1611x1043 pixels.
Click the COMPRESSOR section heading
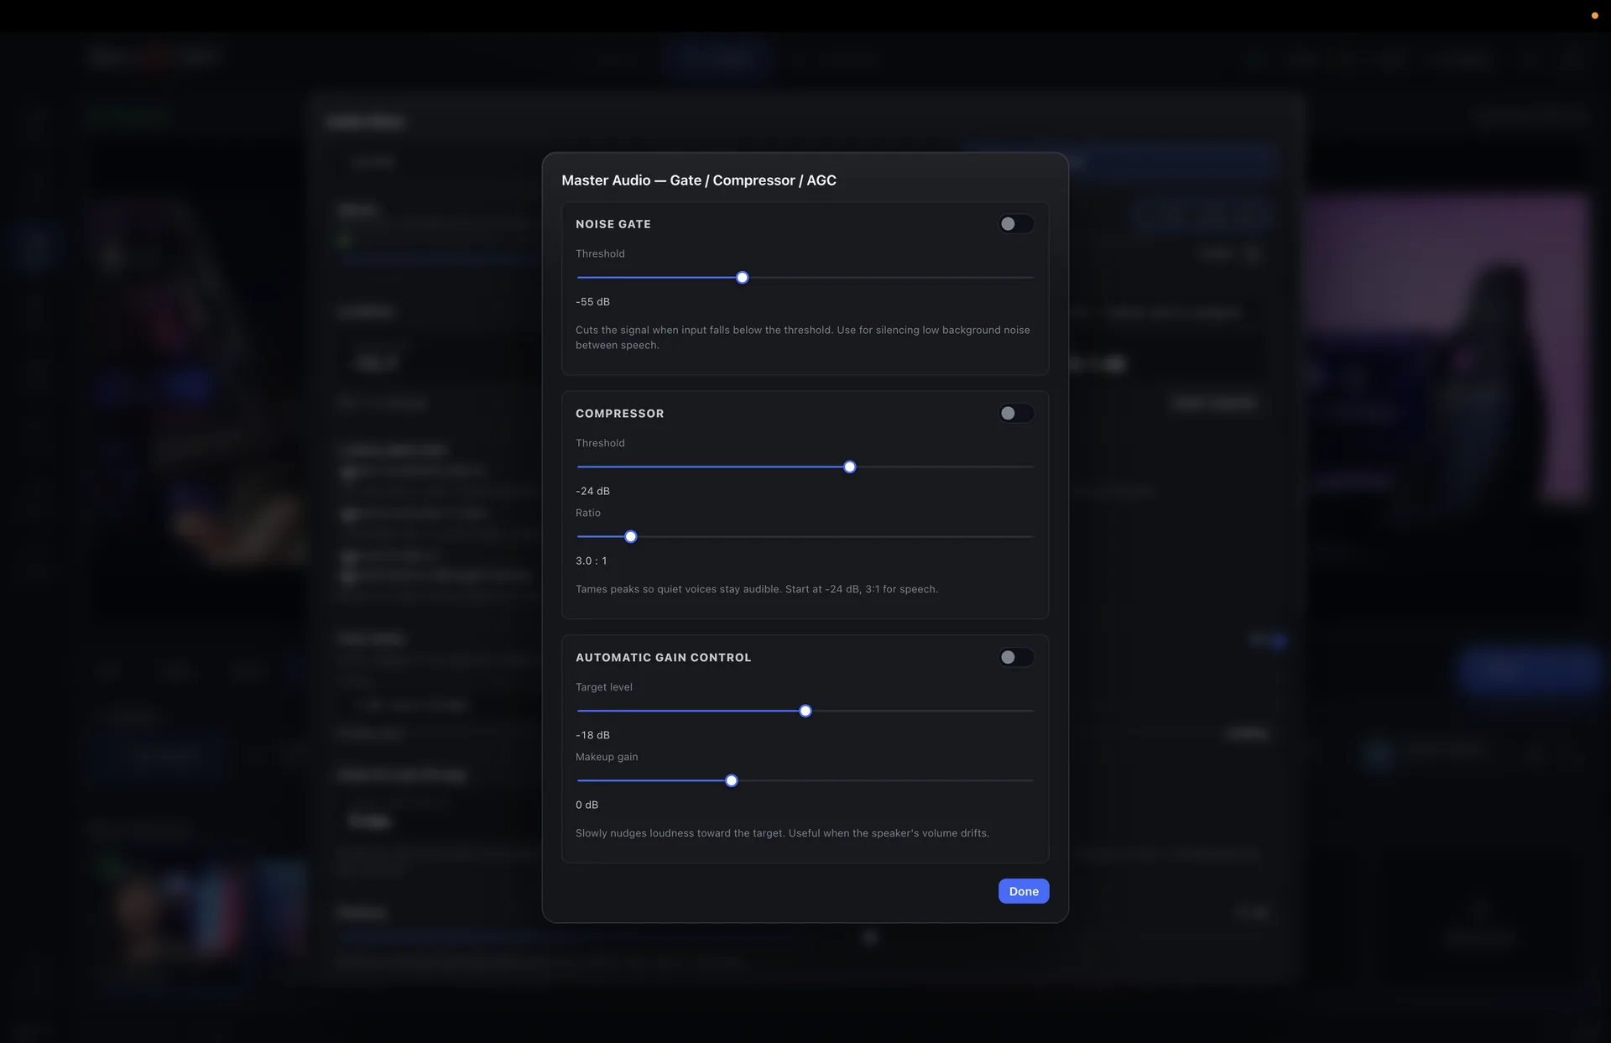(x=619, y=415)
